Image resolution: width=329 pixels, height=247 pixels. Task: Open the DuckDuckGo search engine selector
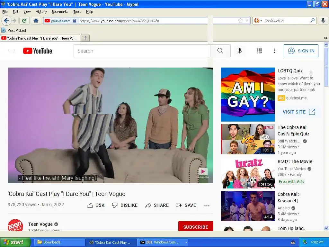(x=258, y=21)
